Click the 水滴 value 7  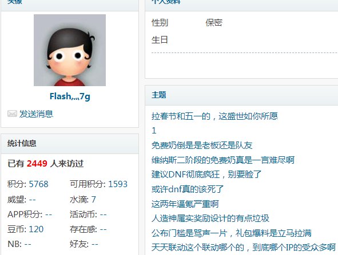[94, 200]
